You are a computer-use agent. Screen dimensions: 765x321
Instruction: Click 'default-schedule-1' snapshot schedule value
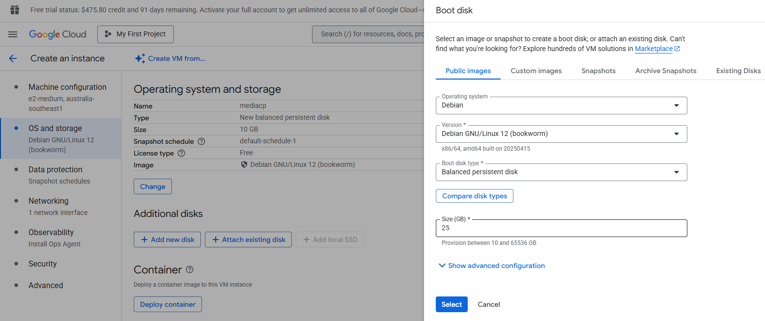point(268,141)
